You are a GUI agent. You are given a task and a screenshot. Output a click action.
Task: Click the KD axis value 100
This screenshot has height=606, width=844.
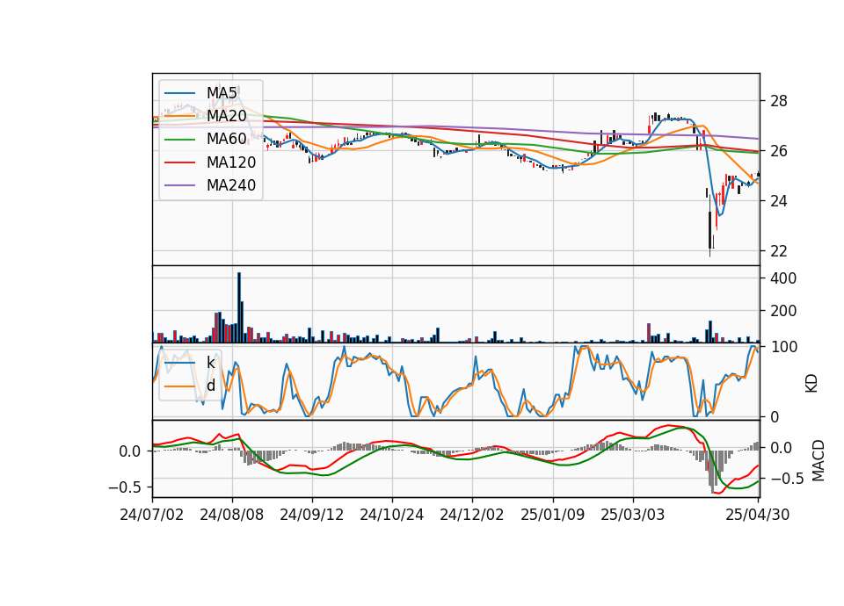[783, 347]
